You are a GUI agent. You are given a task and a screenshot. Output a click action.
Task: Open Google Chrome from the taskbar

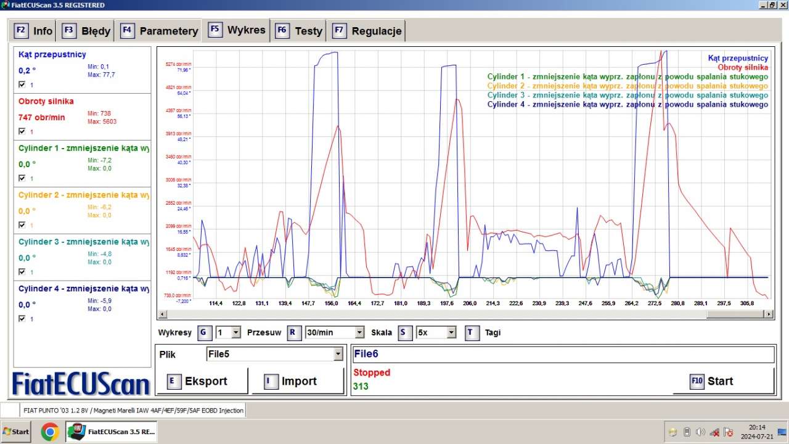coord(50,432)
